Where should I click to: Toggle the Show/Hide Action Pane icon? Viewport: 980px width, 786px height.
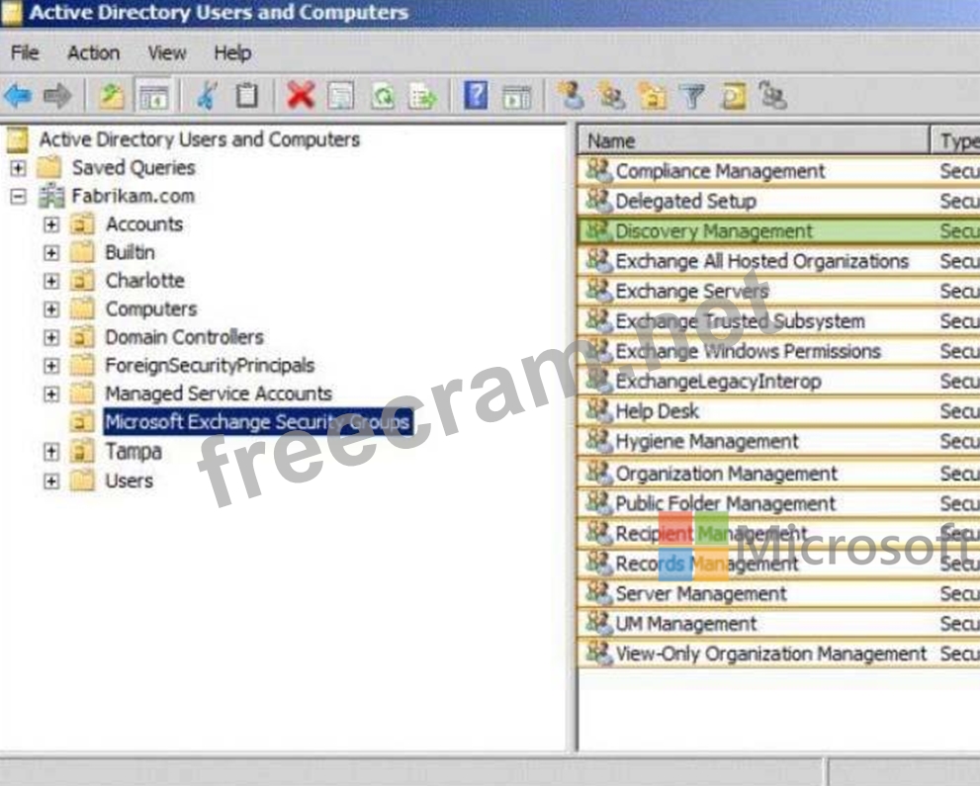click(x=517, y=96)
